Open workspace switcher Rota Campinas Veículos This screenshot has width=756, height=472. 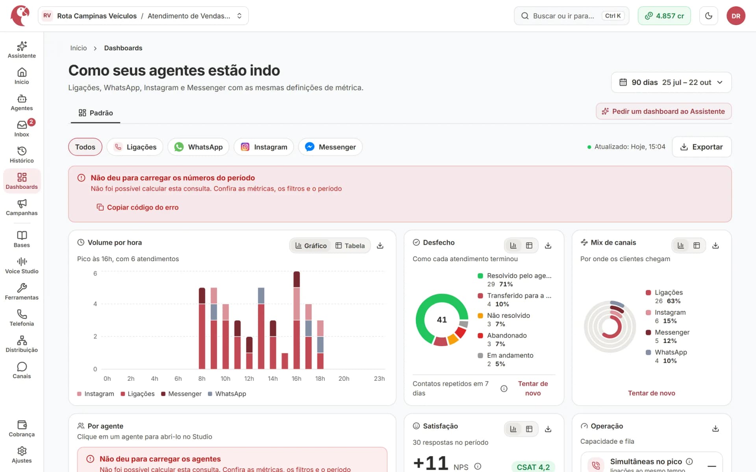pyautogui.click(x=143, y=16)
